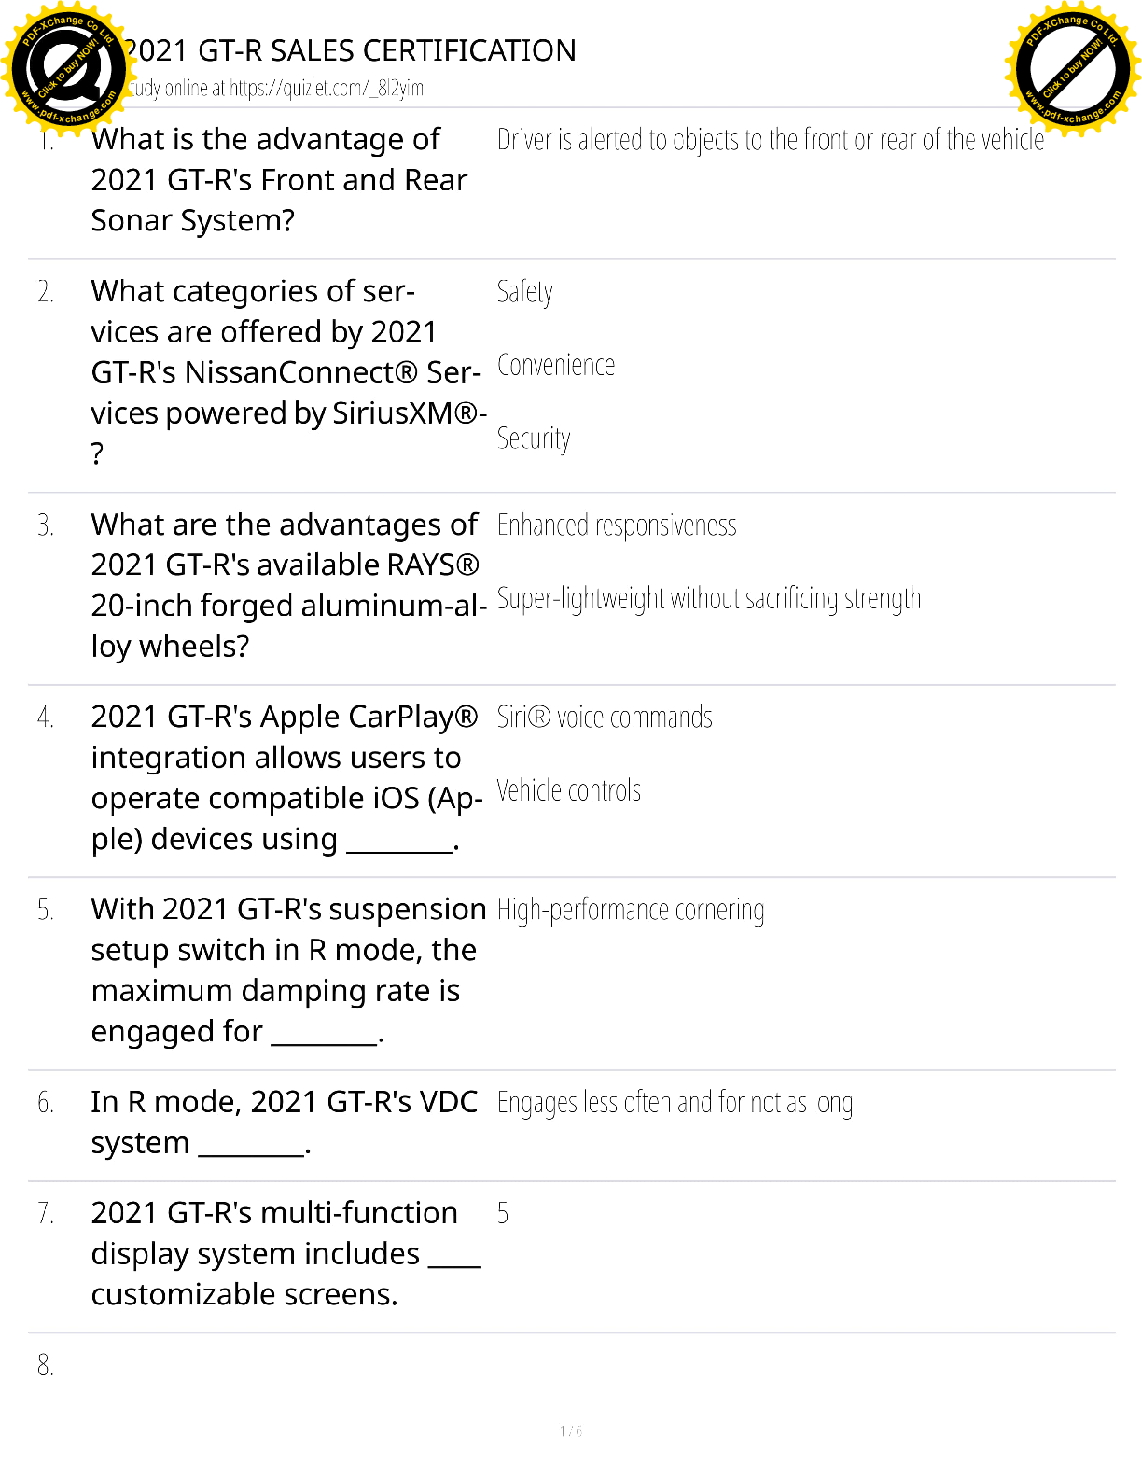Select the "Siri voice commands" answer
Image resolution: width=1142 pixels, height=1478 pixels.
605,718
